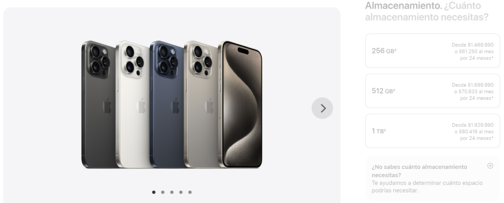Click the natural titanium iPhone back image
Image resolution: width=504 pixels, height=203 pixels.
click(x=201, y=104)
